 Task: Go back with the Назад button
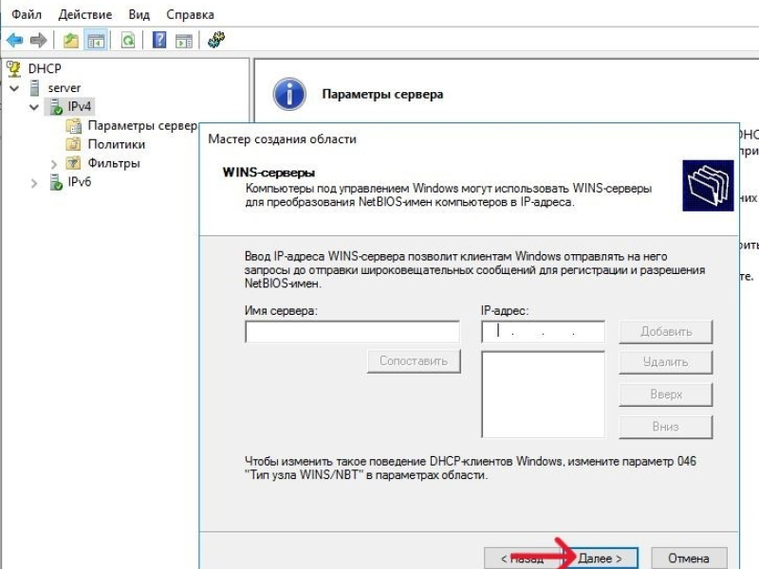(523, 558)
